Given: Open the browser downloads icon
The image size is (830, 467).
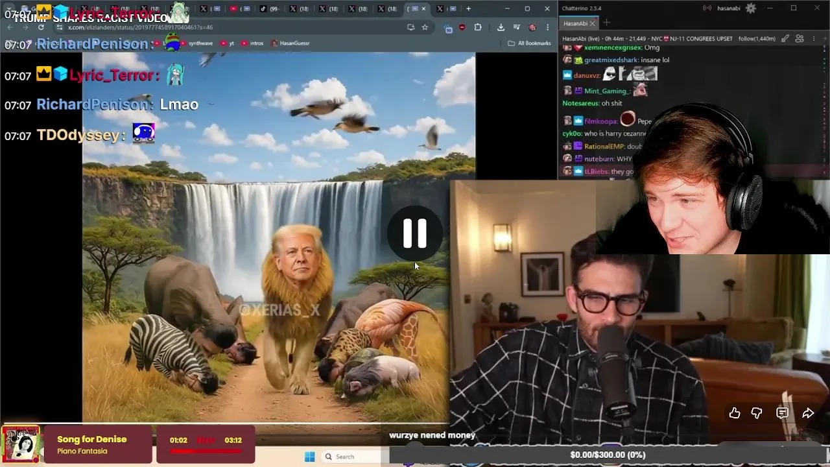Looking at the screenshot, I should 501,27.
